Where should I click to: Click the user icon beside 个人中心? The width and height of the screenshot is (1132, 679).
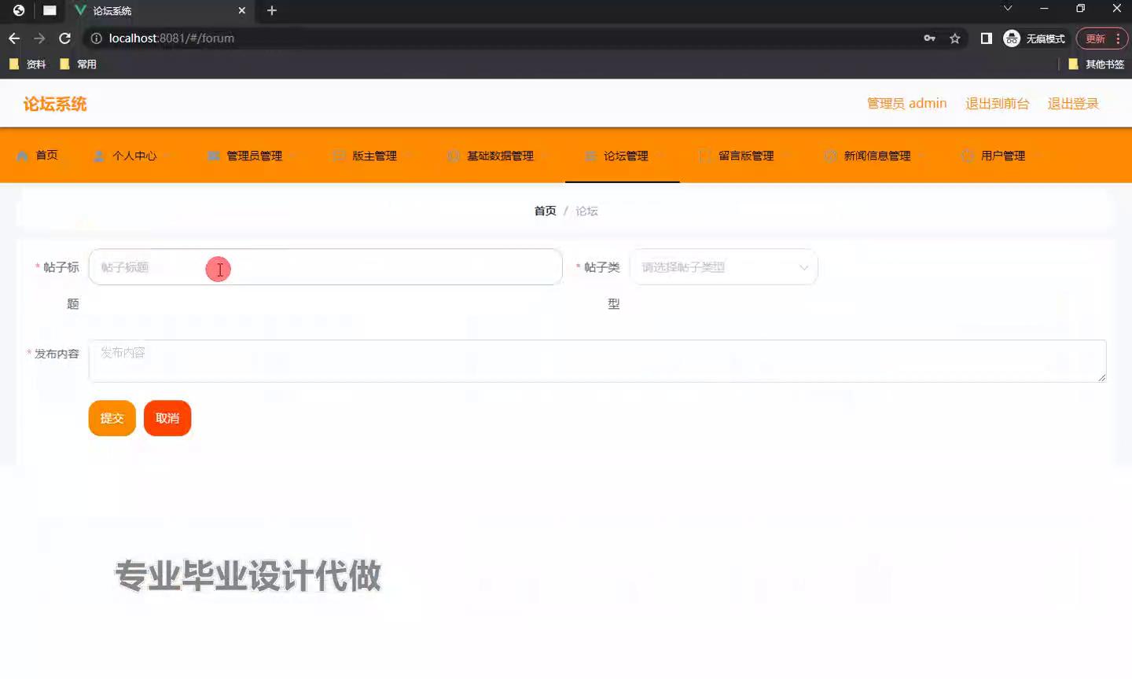(x=99, y=156)
